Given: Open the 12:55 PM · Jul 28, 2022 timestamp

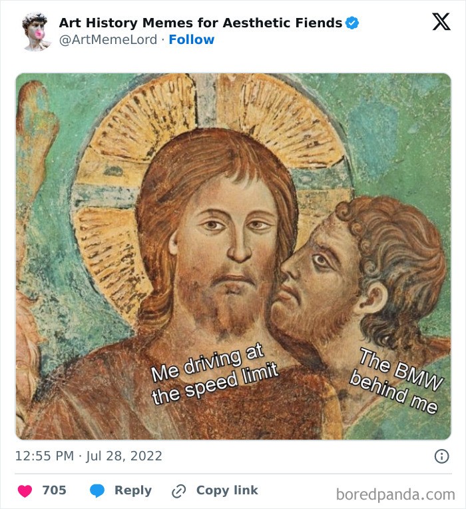Looking at the screenshot, I should tap(89, 456).
